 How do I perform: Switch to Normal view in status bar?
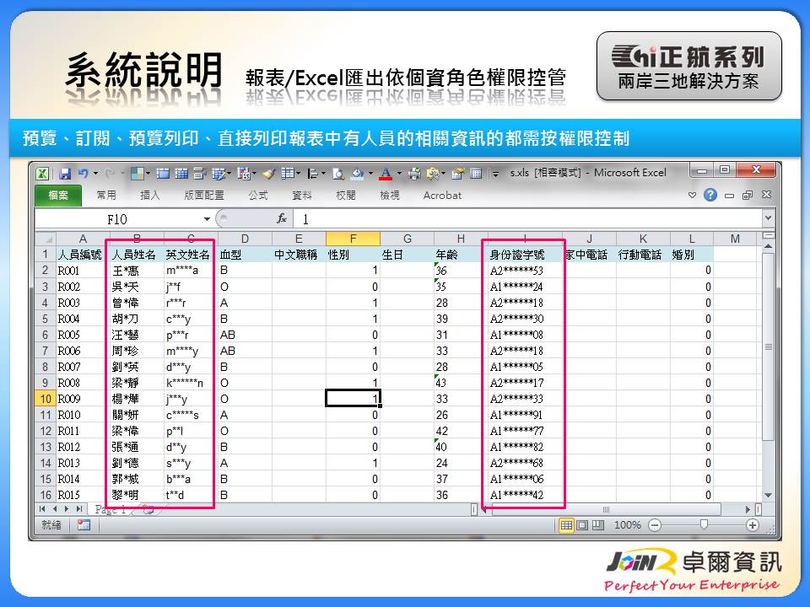567,525
